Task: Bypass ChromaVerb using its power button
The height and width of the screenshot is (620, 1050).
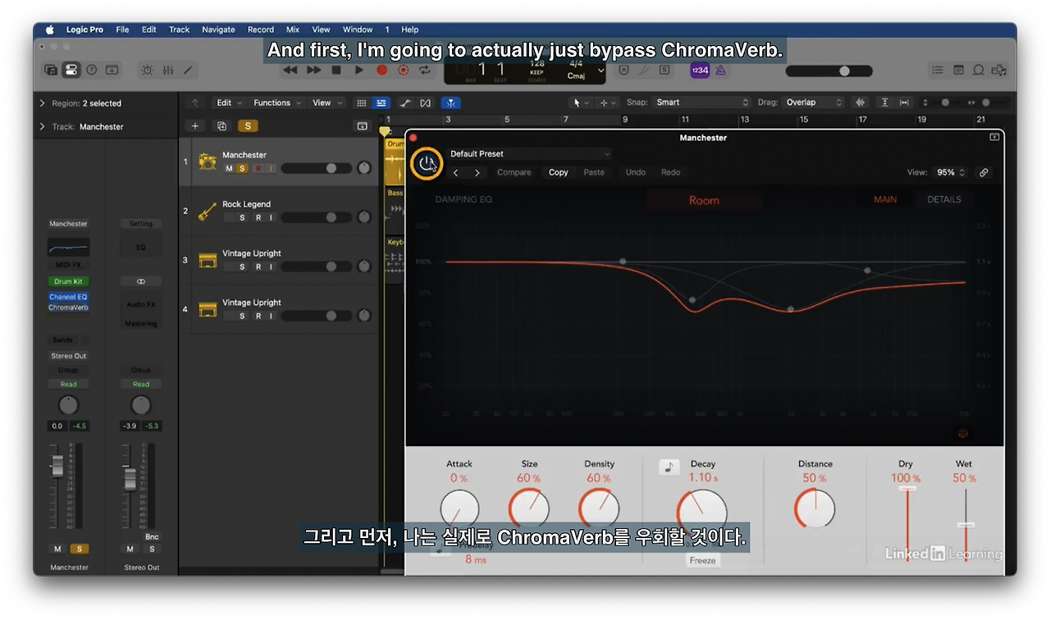Action: pos(425,163)
